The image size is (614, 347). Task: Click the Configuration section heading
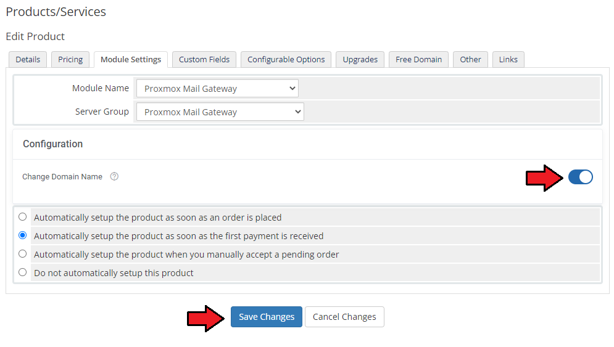pos(53,144)
